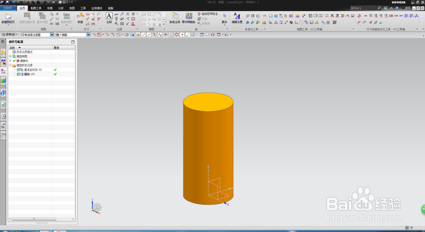This screenshot has height=232, width=425.
Task: Expand the 摄像机 tree node
Action: [10, 61]
